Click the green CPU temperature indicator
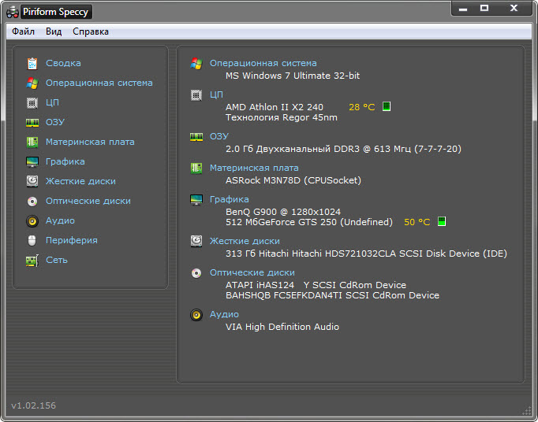Viewport: 538px width, 422px height. point(387,106)
